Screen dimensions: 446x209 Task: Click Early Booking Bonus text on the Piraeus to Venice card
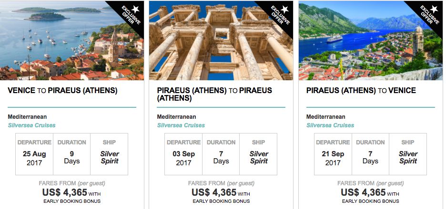click(x=371, y=201)
